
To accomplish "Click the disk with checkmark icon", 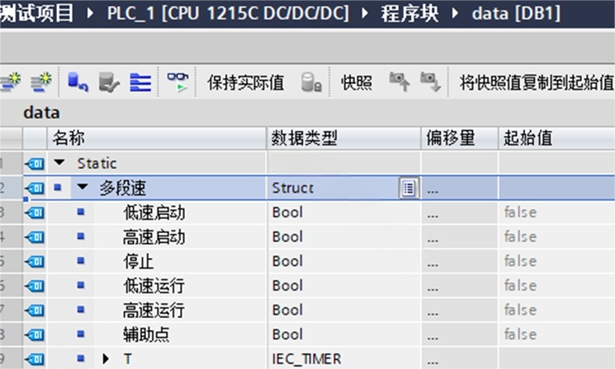I will pos(109,82).
